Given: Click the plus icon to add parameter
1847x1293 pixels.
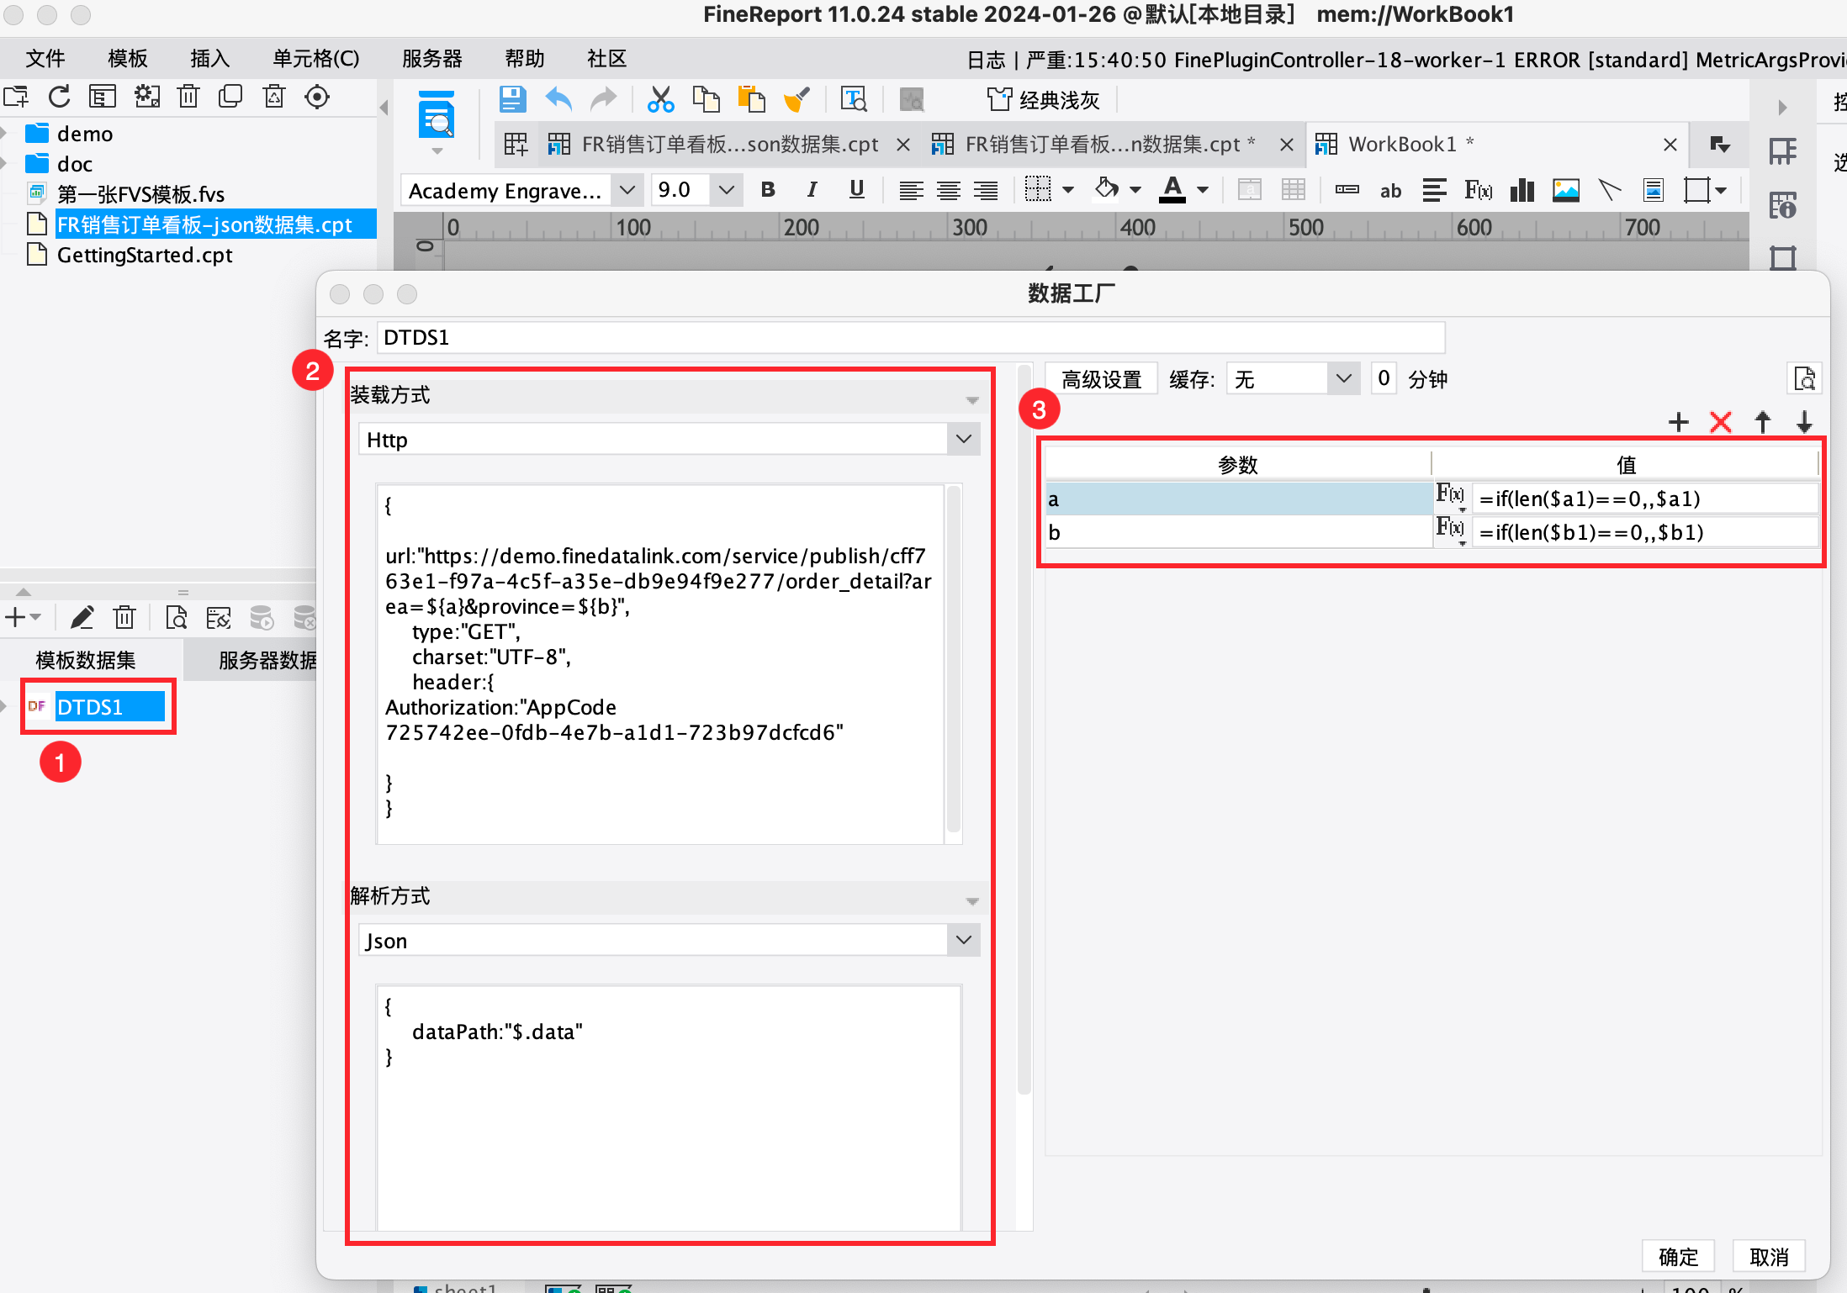Looking at the screenshot, I should [1678, 422].
